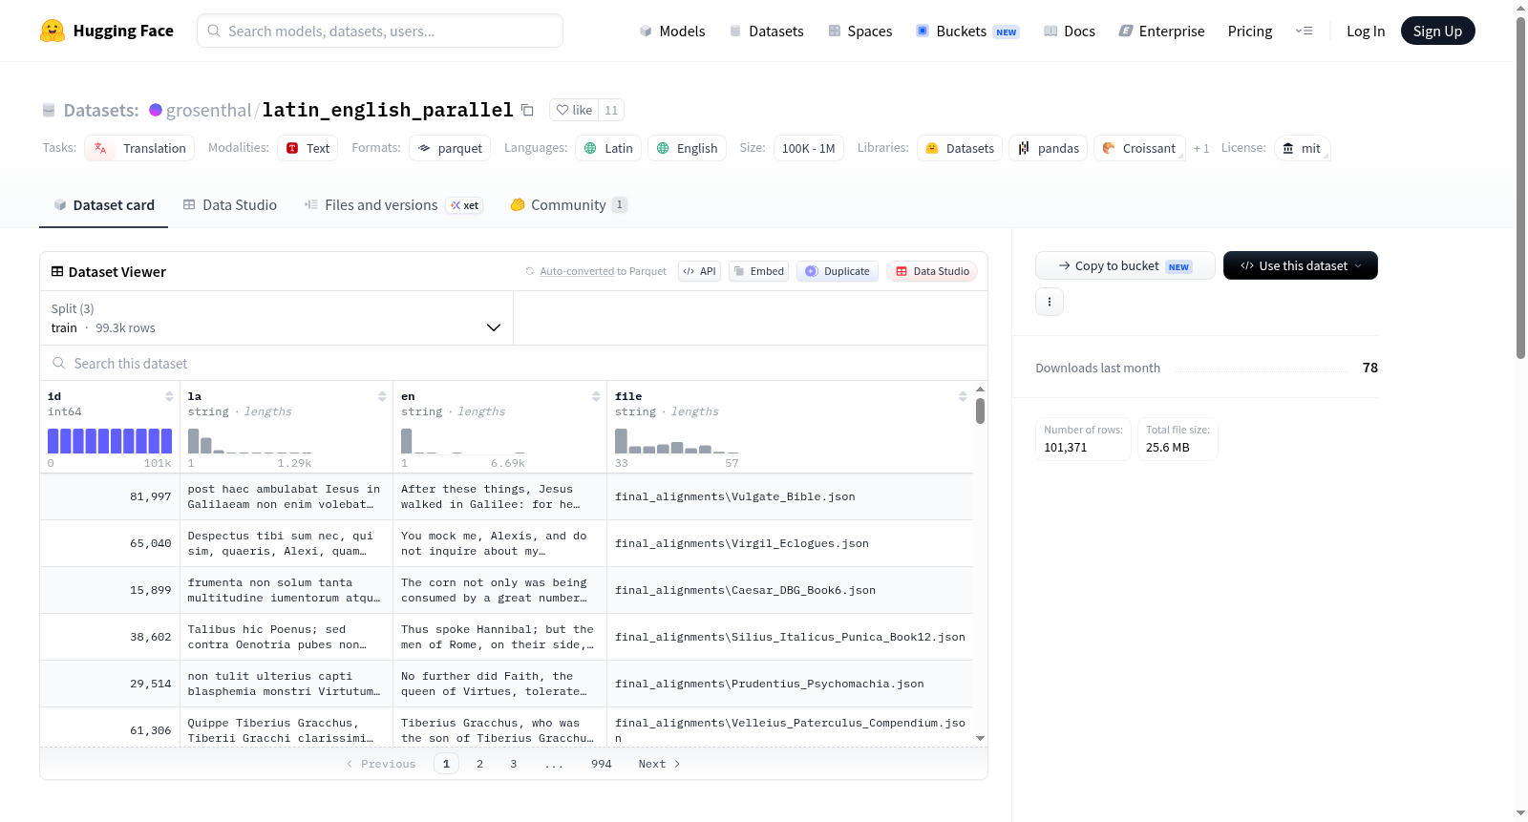Viewport: 1528px width, 822px height.
Task: Expand the train split dropdown
Action: 276,318
